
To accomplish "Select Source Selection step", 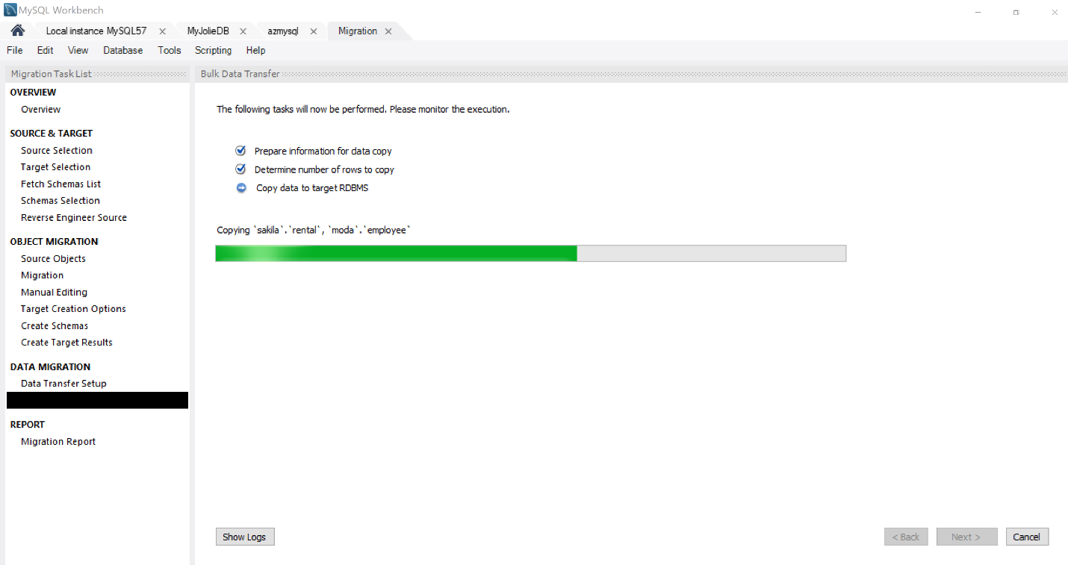I will pyautogui.click(x=57, y=150).
